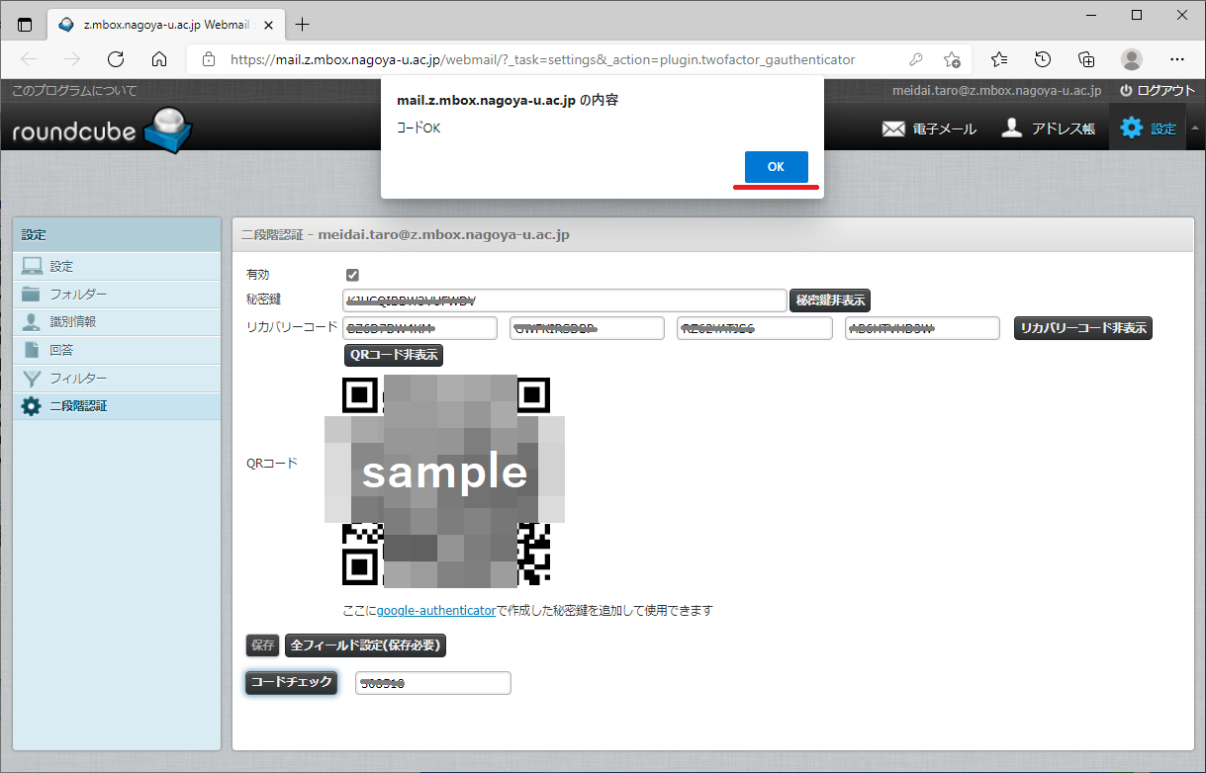Add page to favorites star icon
The width and height of the screenshot is (1206, 773).
pos(952,59)
